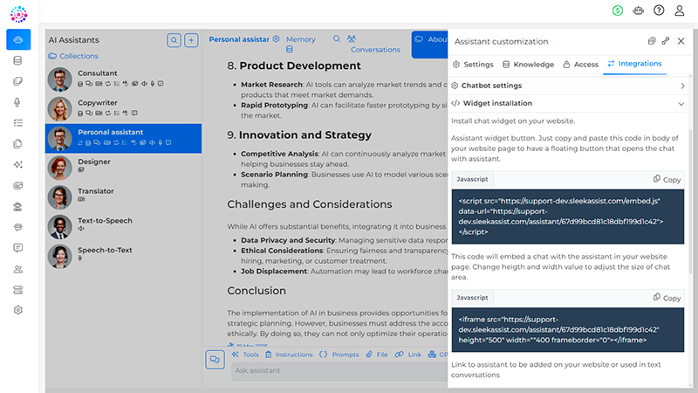The width and height of the screenshot is (698, 393).
Task: Open the Collections link
Action: 73,56
